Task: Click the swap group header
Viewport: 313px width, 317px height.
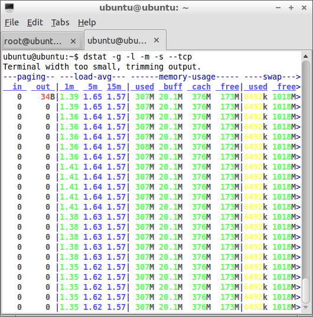Action: click(x=272, y=77)
